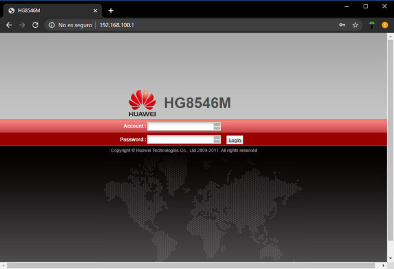Click the Huawei copyright text
This screenshot has width=394, height=269.
tap(184, 151)
